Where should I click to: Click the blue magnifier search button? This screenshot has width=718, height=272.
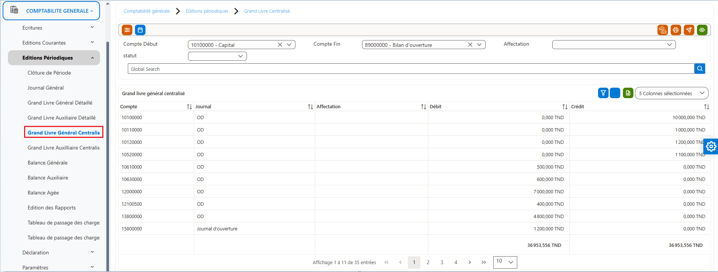pos(700,69)
